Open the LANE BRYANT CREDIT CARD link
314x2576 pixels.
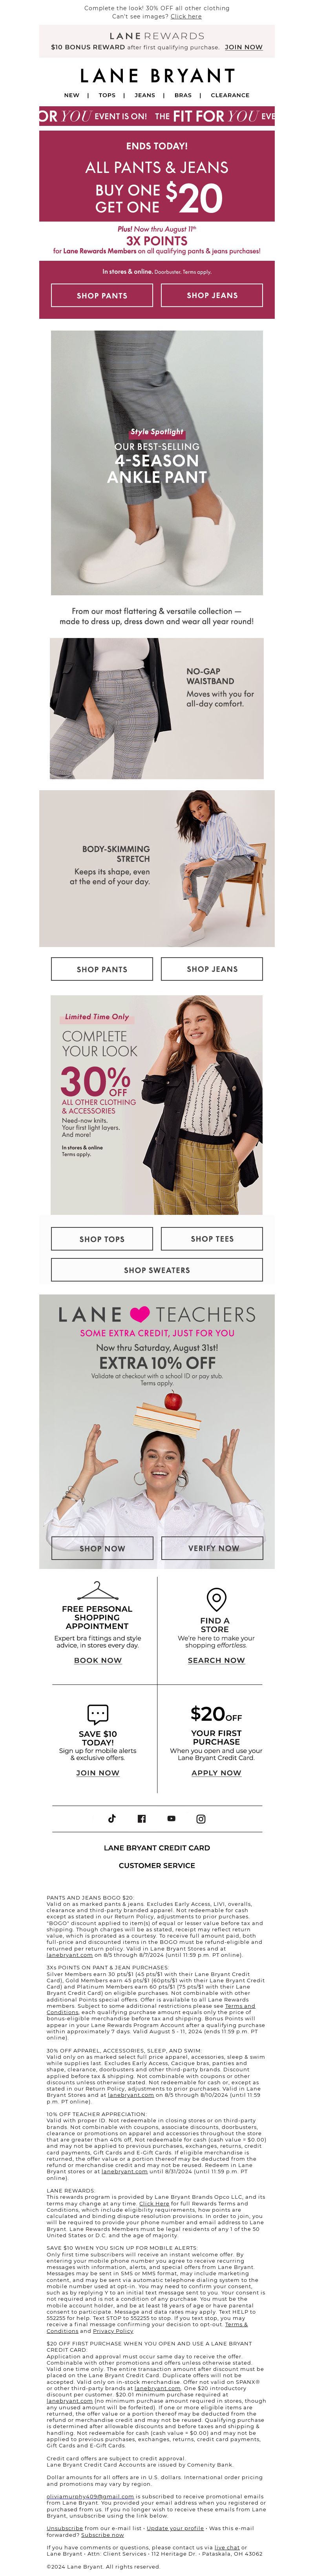pyautogui.click(x=157, y=1848)
